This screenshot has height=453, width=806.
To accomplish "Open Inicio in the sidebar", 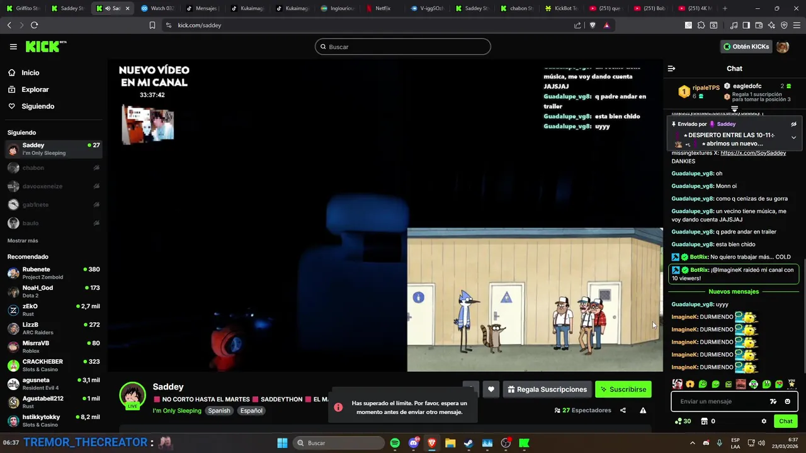I will [x=30, y=72].
